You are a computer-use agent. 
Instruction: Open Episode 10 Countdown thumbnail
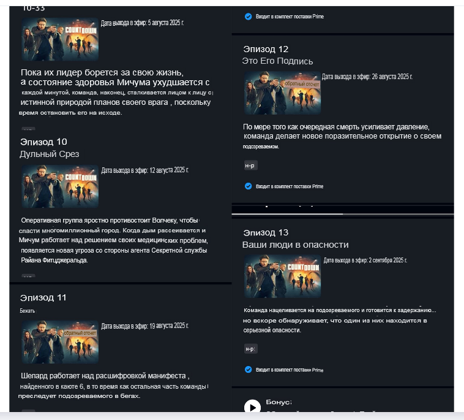coord(60,186)
